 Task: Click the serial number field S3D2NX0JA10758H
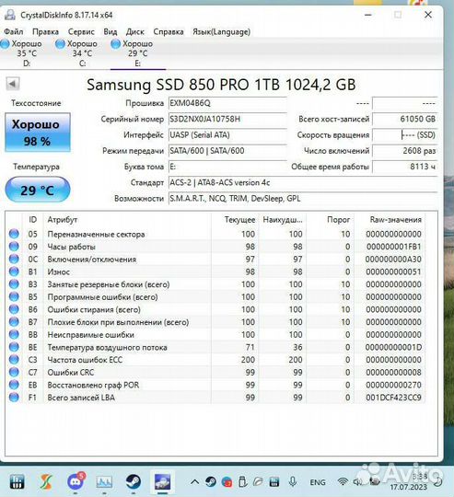pyautogui.click(x=227, y=119)
